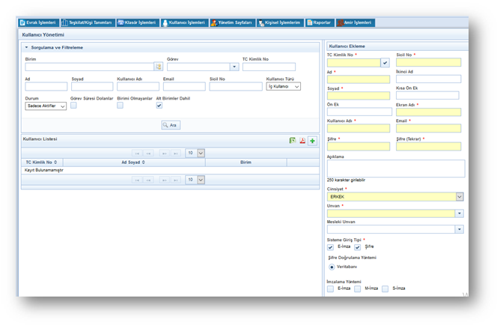Image resolution: width=500 pixels, height=328 pixels.
Task: Sort list by TC Kimlik No column
Action: (x=42, y=162)
